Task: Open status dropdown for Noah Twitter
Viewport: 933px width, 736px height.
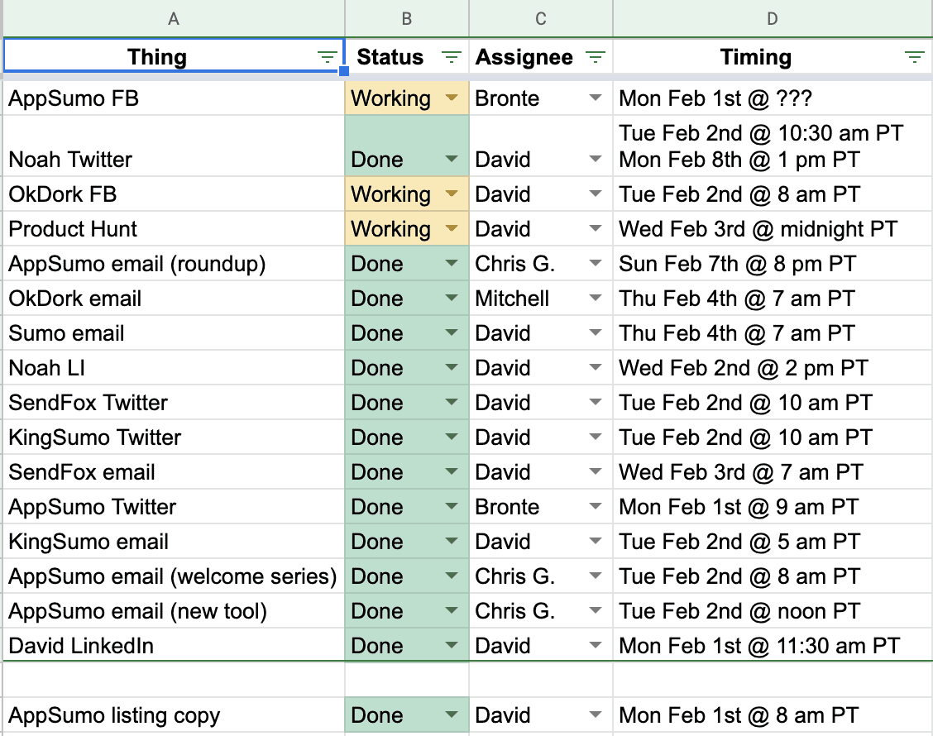Action: 452,159
